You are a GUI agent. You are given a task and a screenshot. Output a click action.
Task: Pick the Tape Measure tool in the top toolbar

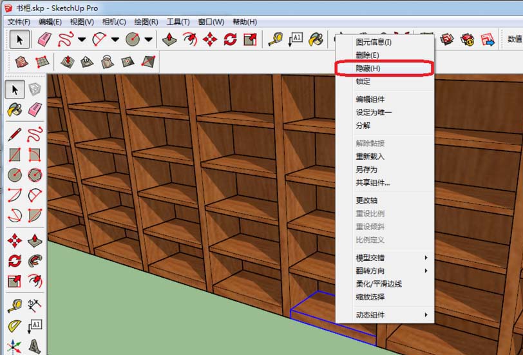(x=276, y=39)
